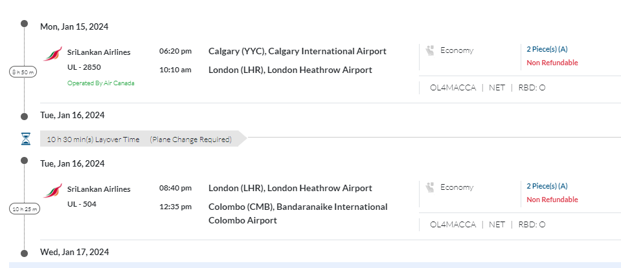Click the SriLankan Airlines logo for flight UL-504
This screenshot has width=621, height=268.
(52, 191)
